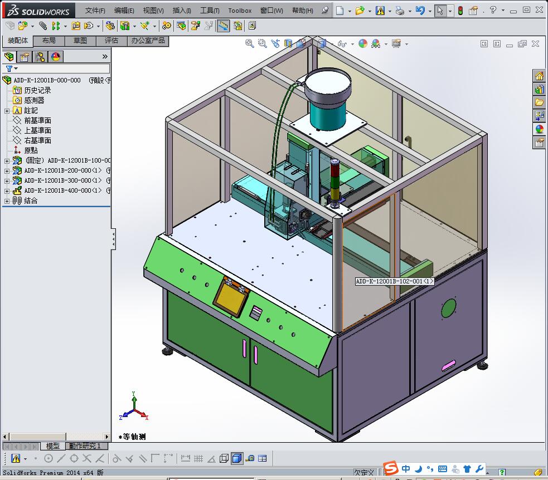Click the Print icon in top toolbar

coord(400,11)
